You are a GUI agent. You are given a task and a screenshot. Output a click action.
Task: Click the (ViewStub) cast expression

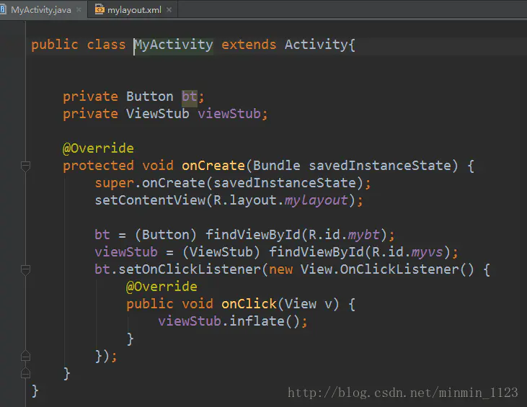point(221,252)
